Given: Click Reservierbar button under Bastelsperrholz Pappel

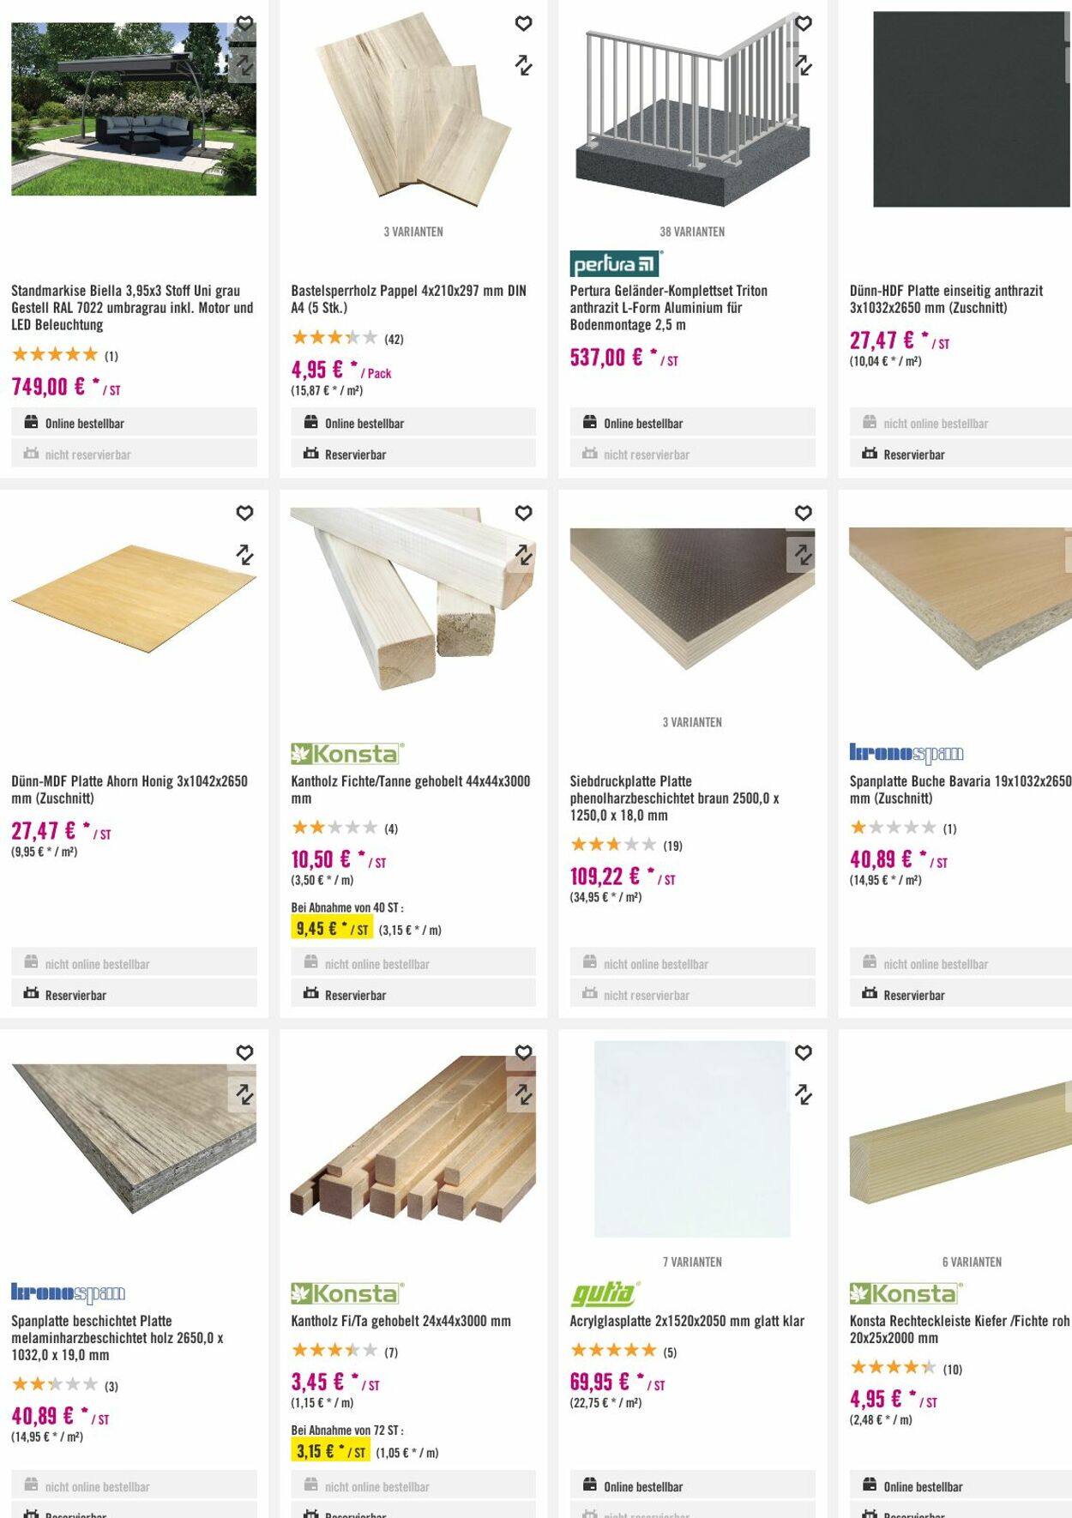Looking at the screenshot, I should pyautogui.click(x=413, y=455).
